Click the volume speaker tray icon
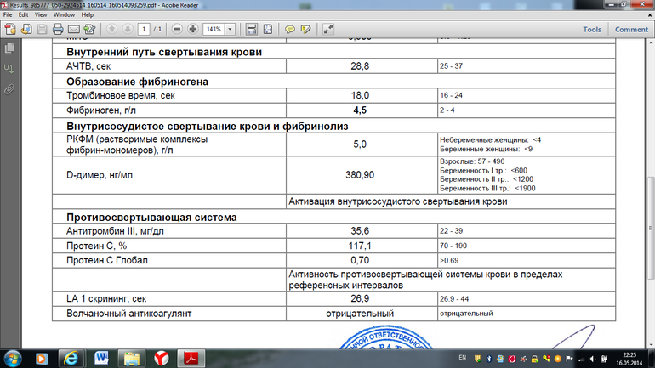This screenshot has width=655, height=368. pyautogui.click(x=593, y=359)
